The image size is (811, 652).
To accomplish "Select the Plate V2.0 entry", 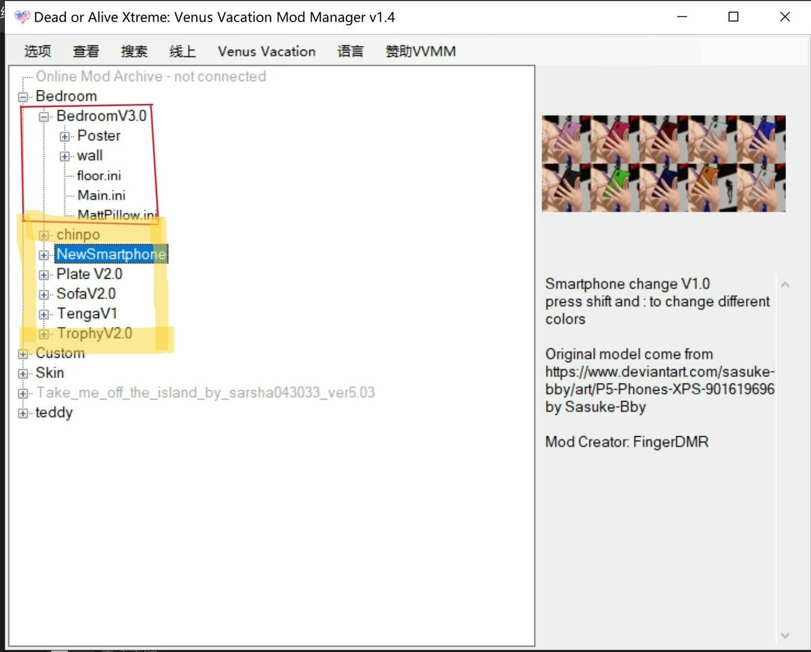I will [89, 273].
